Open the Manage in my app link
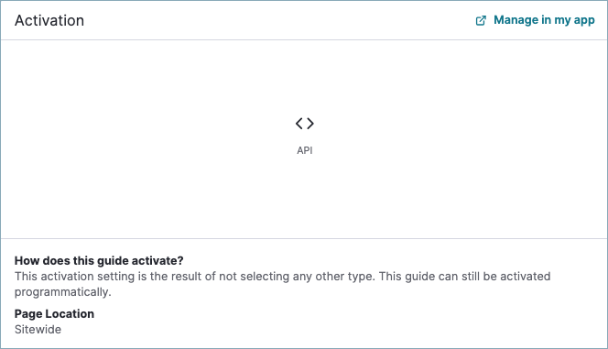 pos(535,20)
